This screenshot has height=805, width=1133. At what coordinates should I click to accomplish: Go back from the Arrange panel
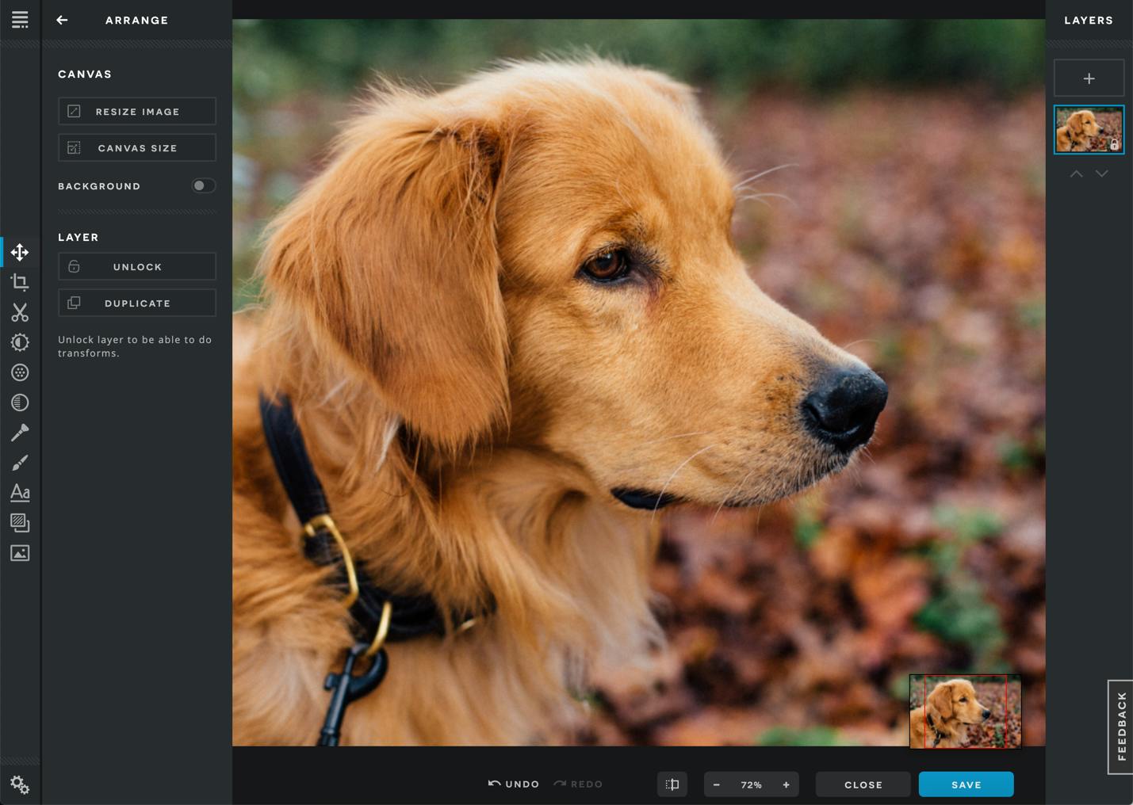[x=62, y=20]
